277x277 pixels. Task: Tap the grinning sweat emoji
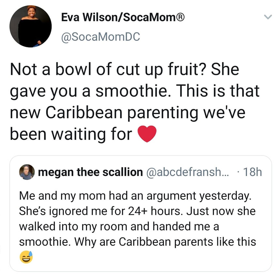(26, 257)
